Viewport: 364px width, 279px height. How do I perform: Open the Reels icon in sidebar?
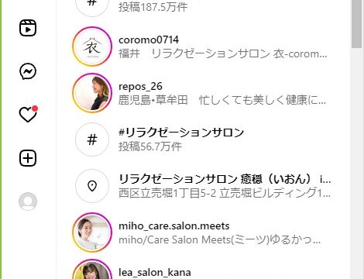(28, 28)
